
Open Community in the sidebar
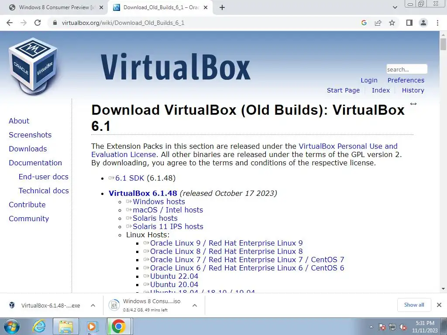29,219
